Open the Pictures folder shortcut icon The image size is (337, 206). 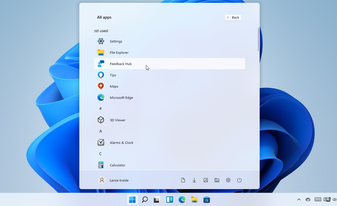[206, 180]
